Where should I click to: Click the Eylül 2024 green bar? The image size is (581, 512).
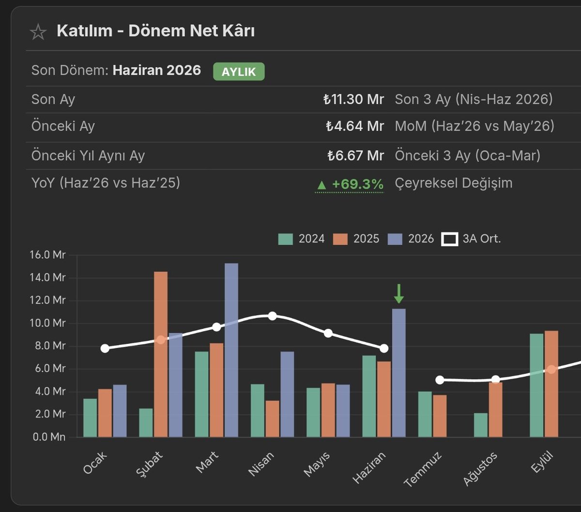tap(536, 386)
